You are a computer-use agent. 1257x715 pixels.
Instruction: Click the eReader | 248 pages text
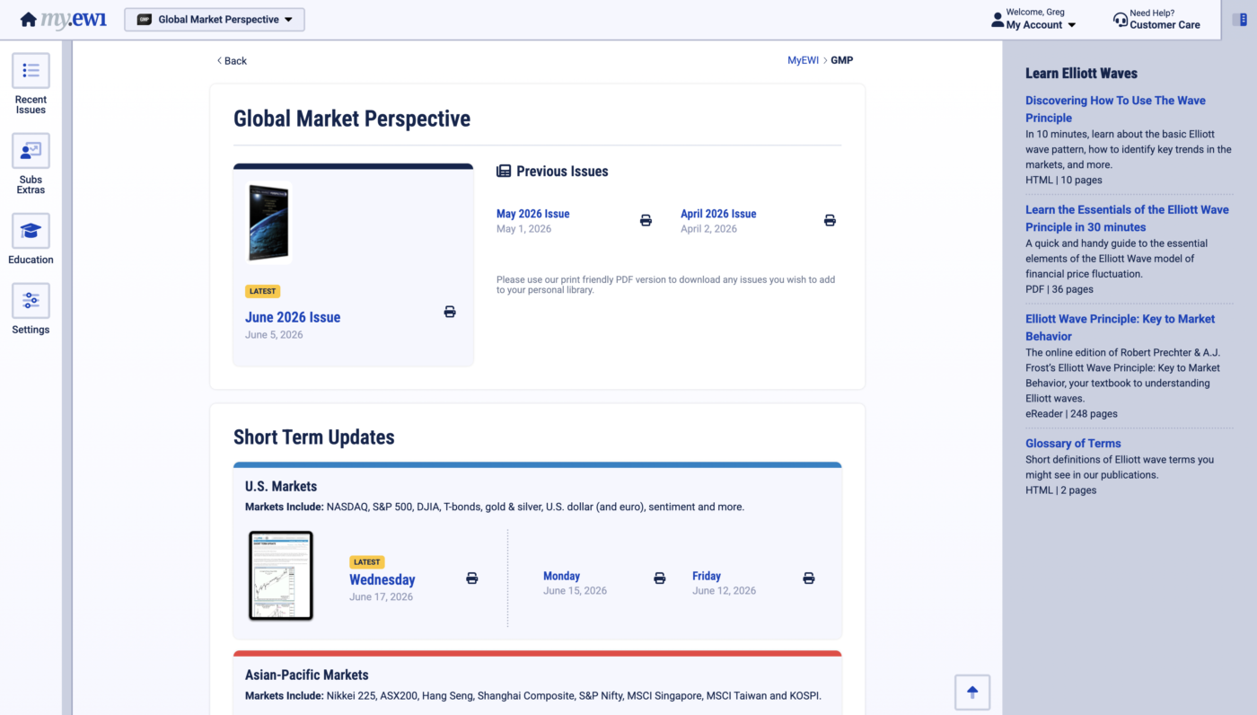pyautogui.click(x=1071, y=414)
